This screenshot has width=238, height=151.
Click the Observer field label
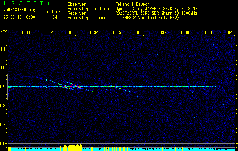[77, 4]
